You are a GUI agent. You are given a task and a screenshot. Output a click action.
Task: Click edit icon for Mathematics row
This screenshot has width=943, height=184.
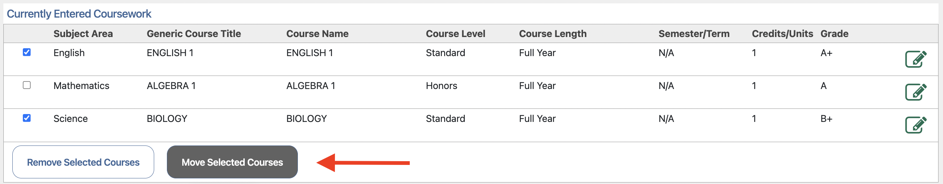click(x=915, y=92)
